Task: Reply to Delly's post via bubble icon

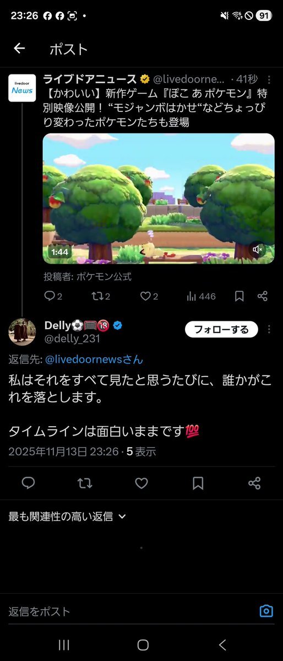Action: click(x=28, y=483)
